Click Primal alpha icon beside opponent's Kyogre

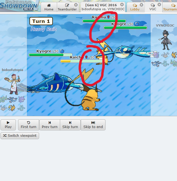(137, 24)
